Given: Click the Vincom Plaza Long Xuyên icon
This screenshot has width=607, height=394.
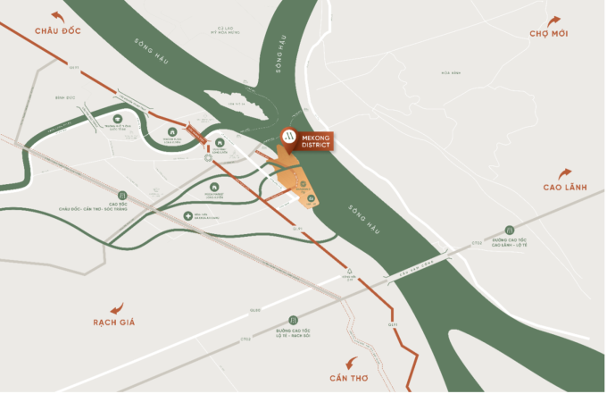Looking at the screenshot, I should click(x=172, y=131).
